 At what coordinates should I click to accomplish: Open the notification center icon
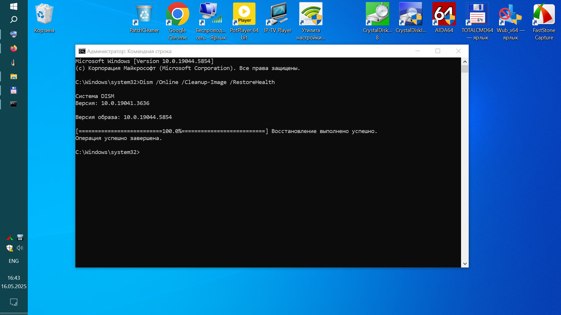[14, 302]
